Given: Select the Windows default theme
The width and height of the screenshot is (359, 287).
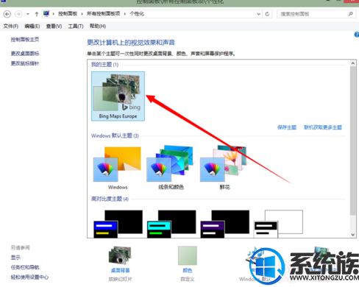Looking at the screenshot, I should 117,167.
